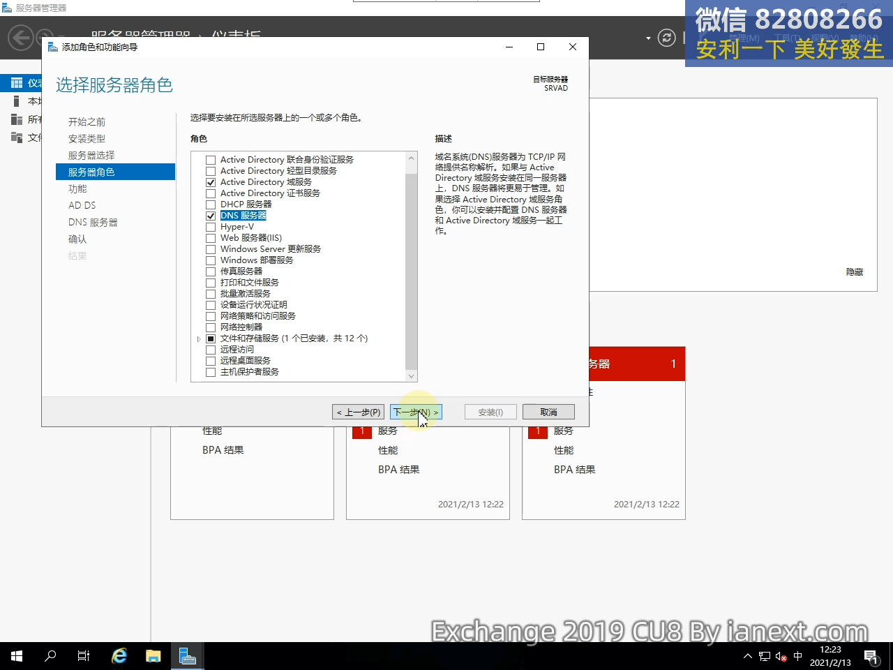Check 网络控制器 role
Screen dimensions: 893x670
pyautogui.click(x=211, y=327)
